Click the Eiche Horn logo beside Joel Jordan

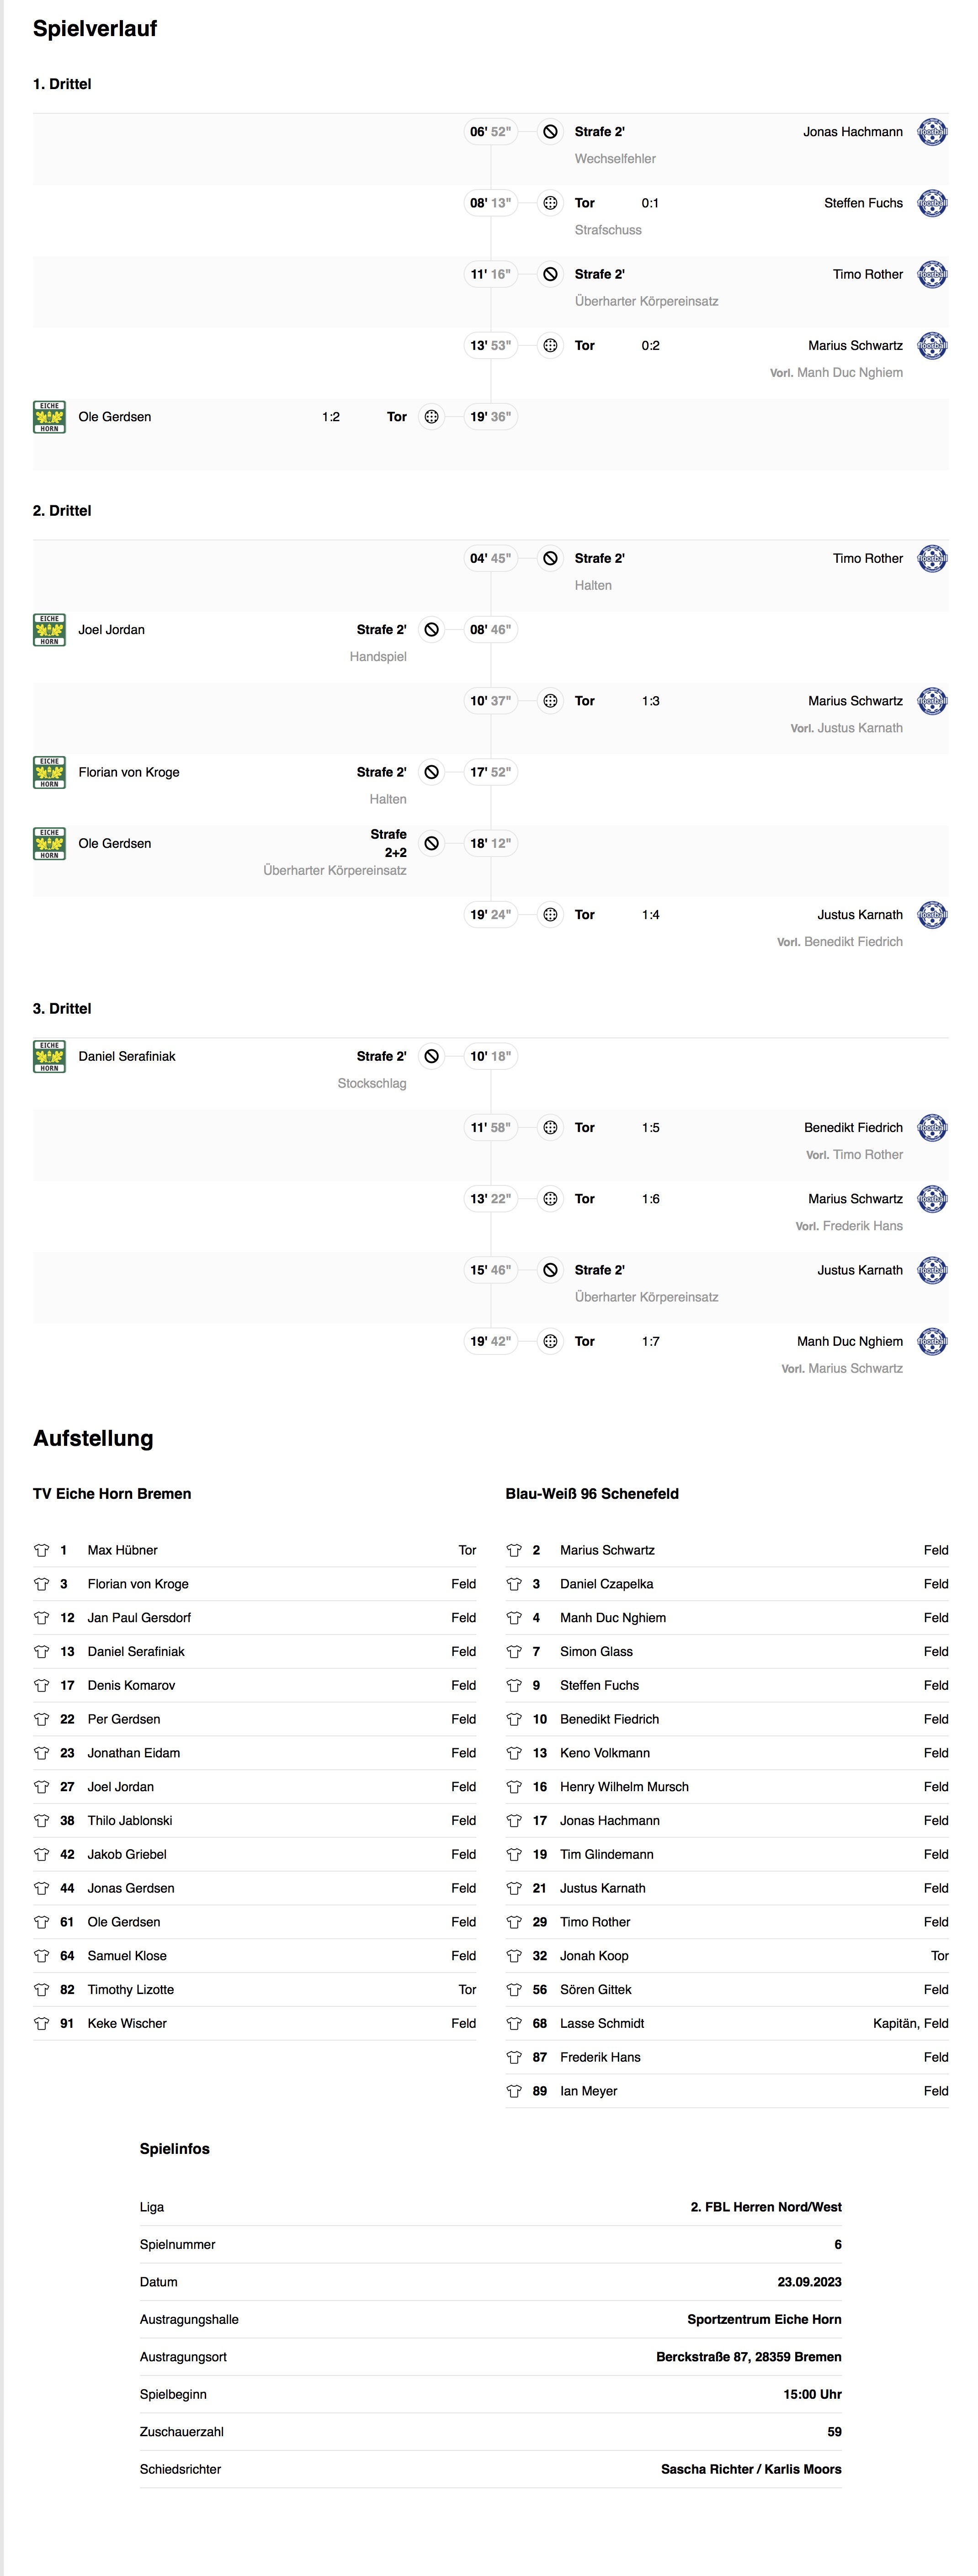pyautogui.click(x=49, y=630)
